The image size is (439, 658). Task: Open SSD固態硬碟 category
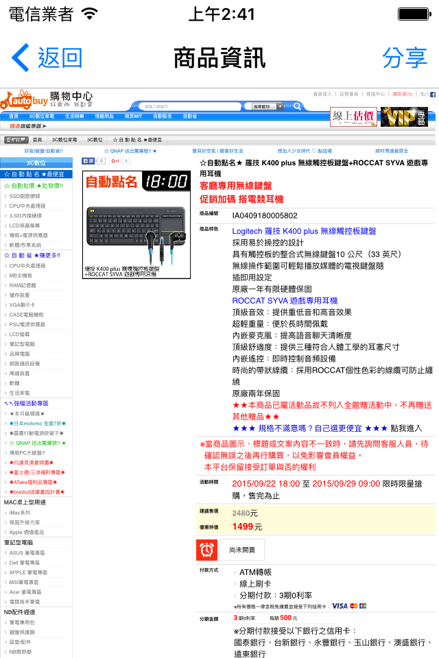click(x=25, y=196)
